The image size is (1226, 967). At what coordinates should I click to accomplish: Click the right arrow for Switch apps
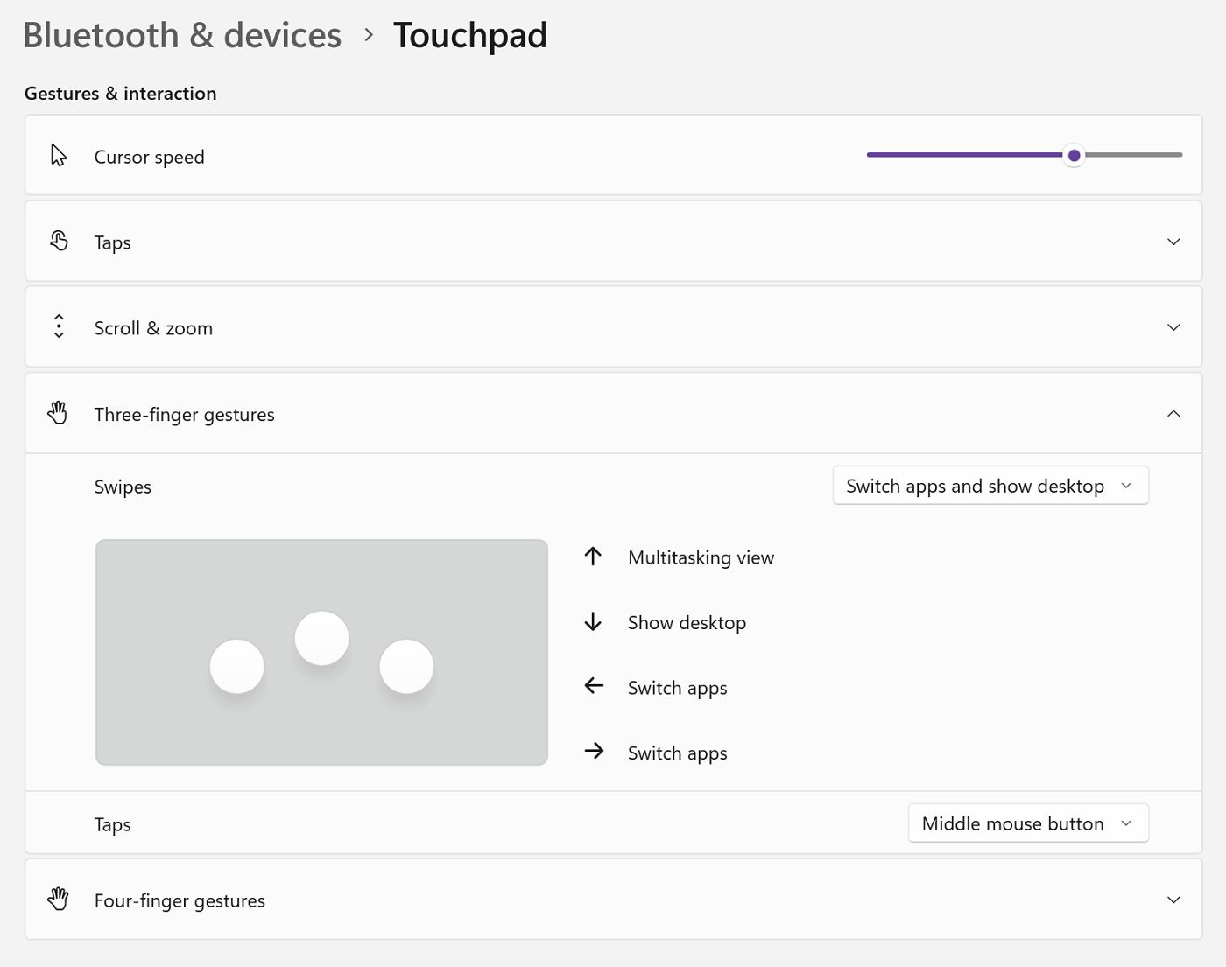tap(594, 752)
